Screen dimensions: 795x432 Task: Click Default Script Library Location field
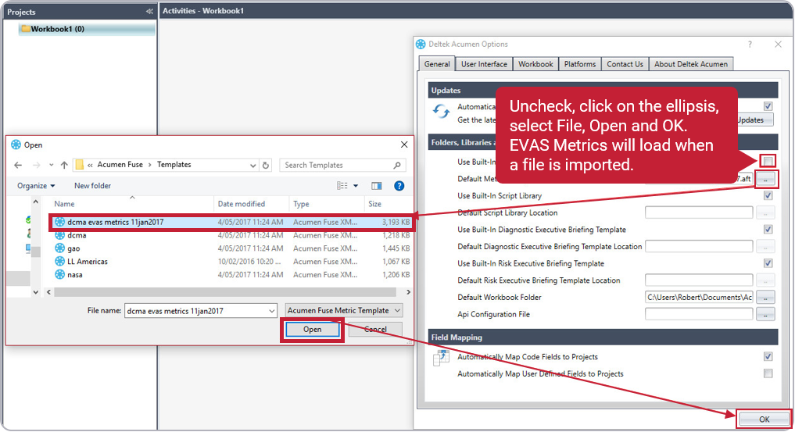699,212
